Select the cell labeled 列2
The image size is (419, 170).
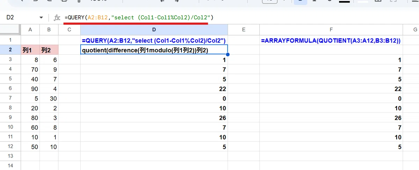(49, 50)
